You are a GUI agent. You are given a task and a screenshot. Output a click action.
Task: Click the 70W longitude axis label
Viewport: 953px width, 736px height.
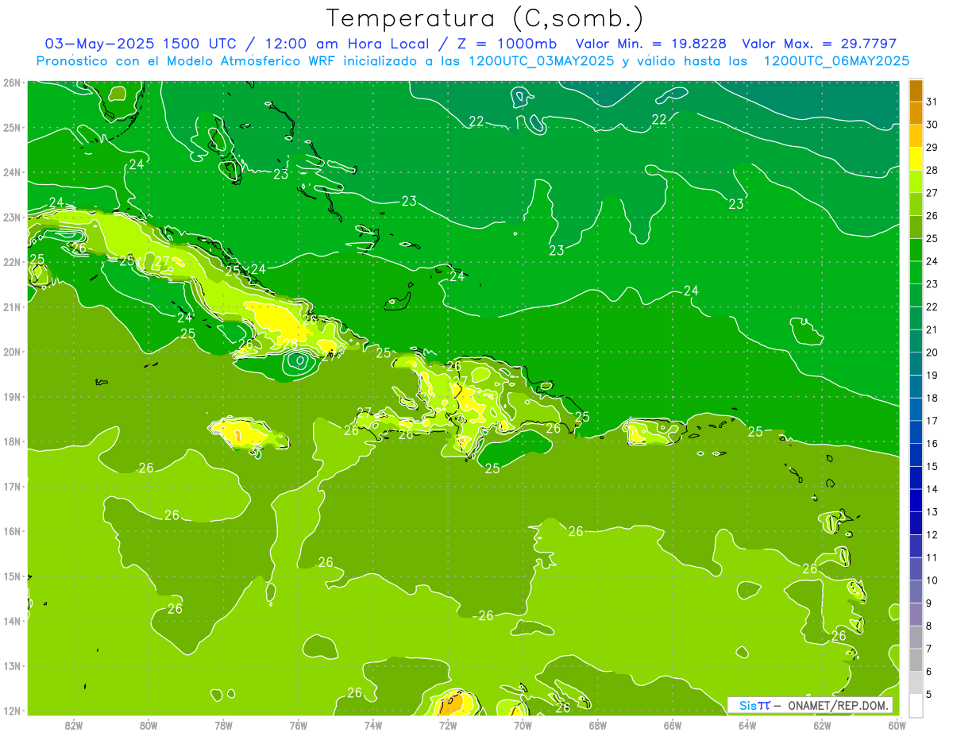pyautogui.click(x=523, y=725)
